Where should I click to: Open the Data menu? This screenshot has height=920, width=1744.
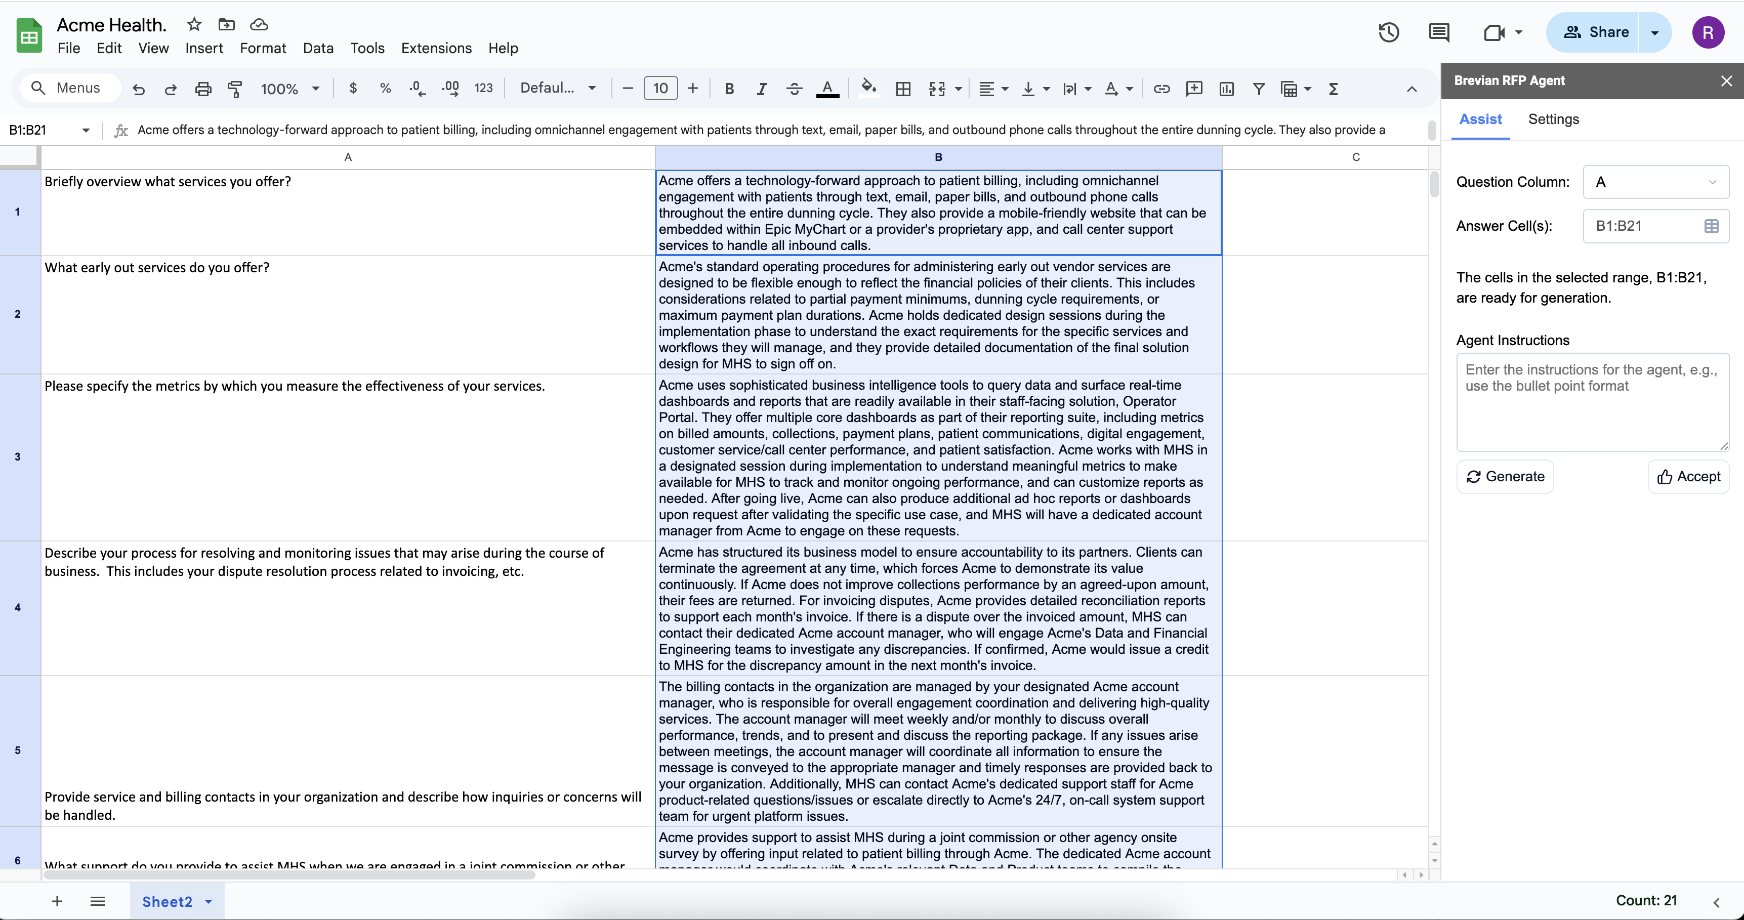[x=318, y=48]
